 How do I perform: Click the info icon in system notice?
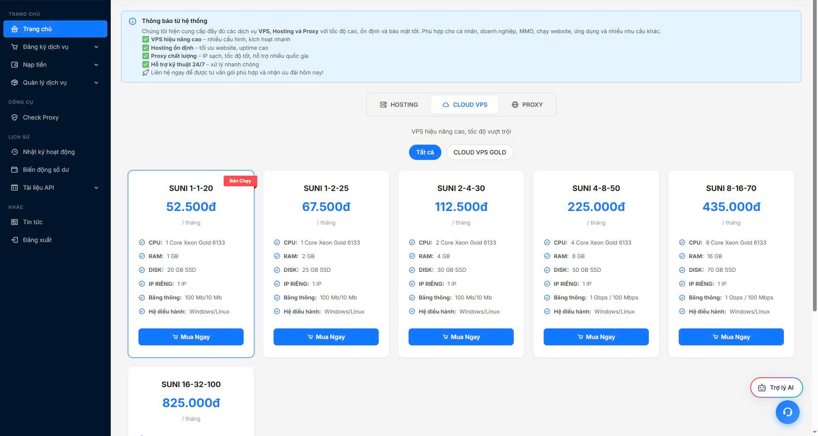click(132, 21)
